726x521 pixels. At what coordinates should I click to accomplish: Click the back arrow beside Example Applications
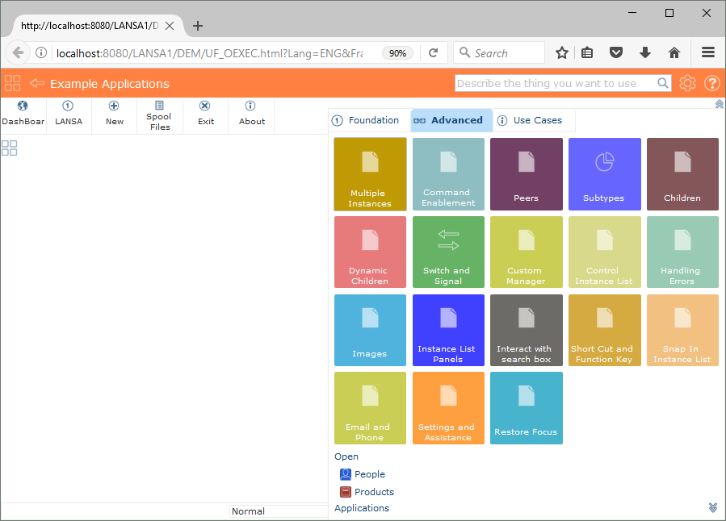[x=37, y=83]
